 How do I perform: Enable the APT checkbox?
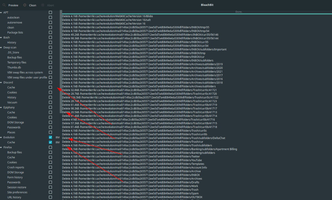pos(50,12)
